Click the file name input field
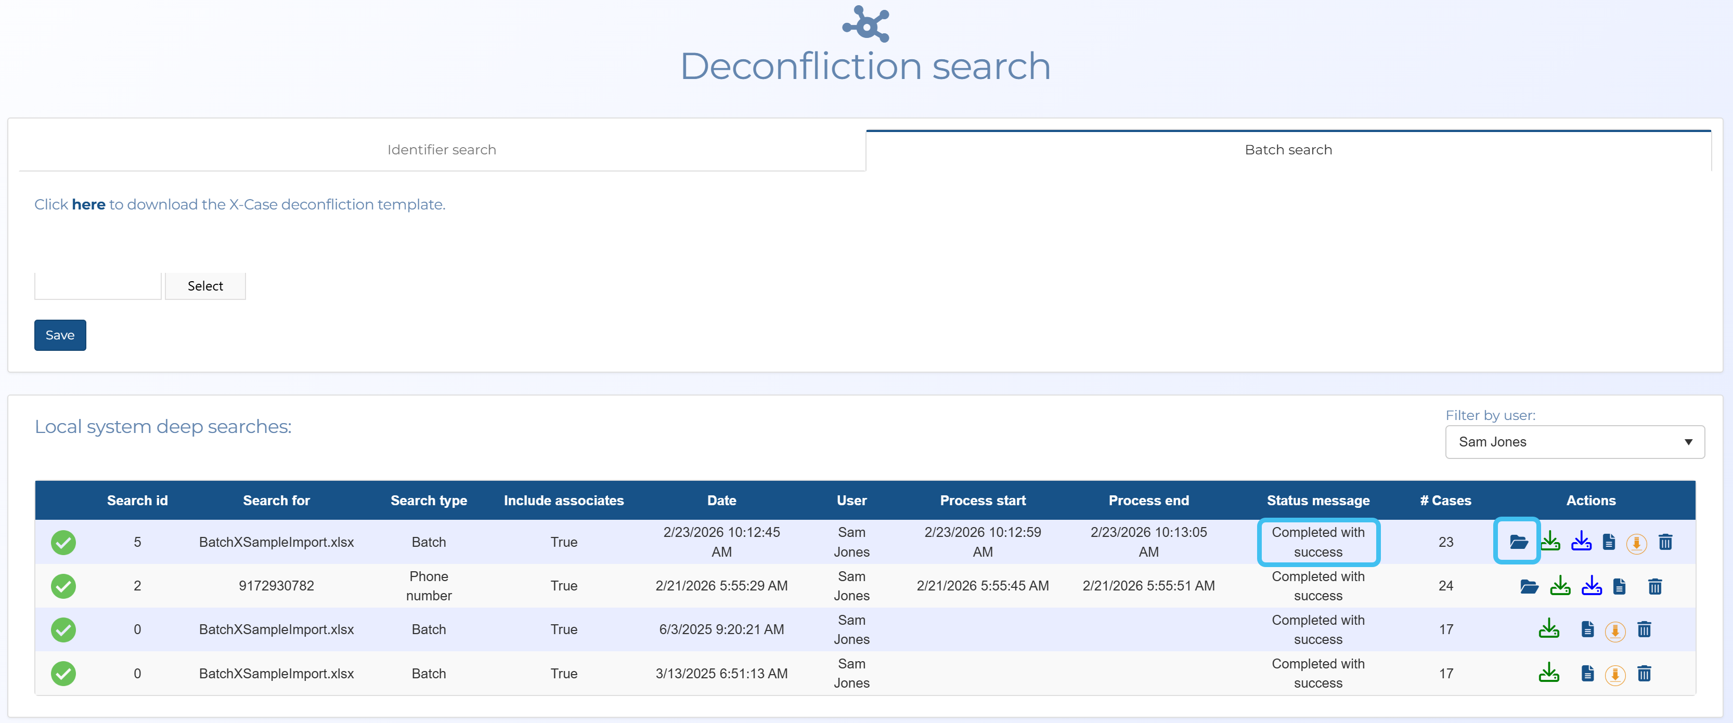Screen dimensions: 1733x723 [x=98, y=286]
